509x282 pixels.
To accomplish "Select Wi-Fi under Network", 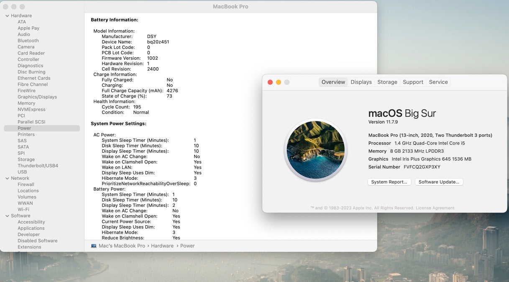I will click(23, 210).
